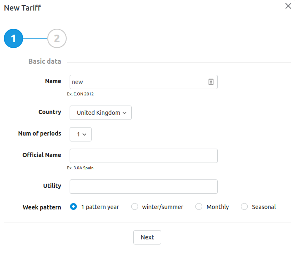
Task: Click the Next button
Action: 147,237
